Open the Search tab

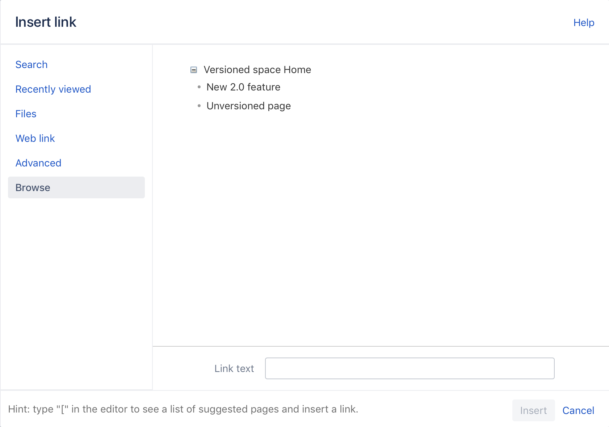click(31, 65)
